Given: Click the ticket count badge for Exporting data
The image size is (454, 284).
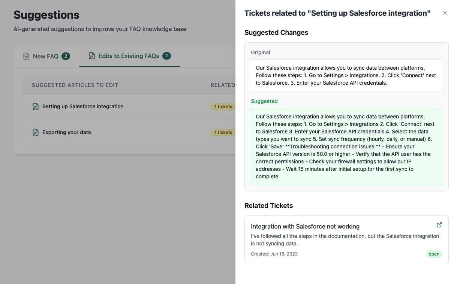Looking at the screenshot, I should [x=223, y=133].
